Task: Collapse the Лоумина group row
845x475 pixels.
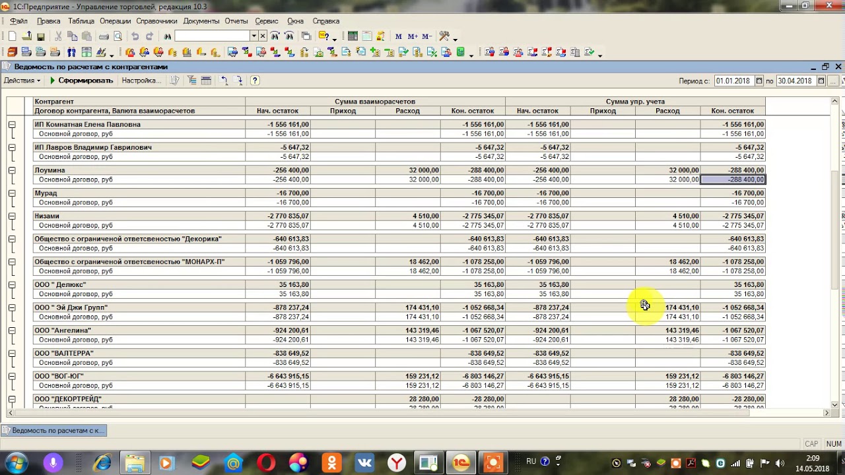Action: (x=12, y=170)
